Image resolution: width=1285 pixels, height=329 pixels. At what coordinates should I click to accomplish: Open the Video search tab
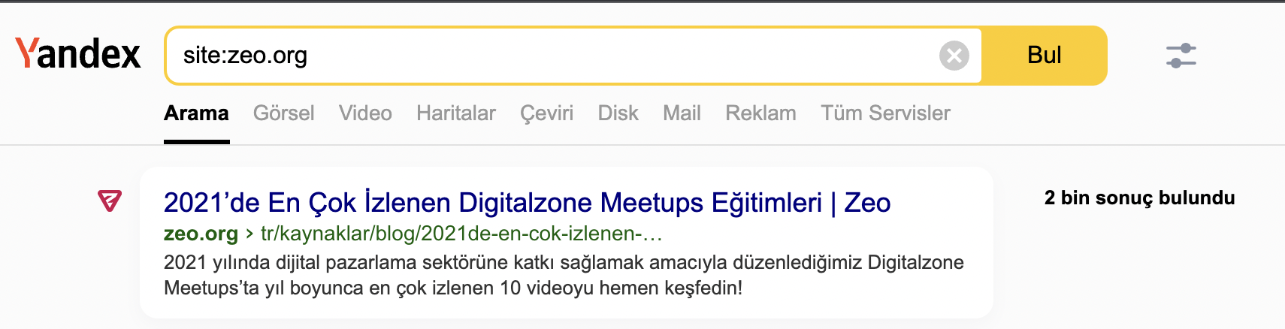[x=365, y=113]
